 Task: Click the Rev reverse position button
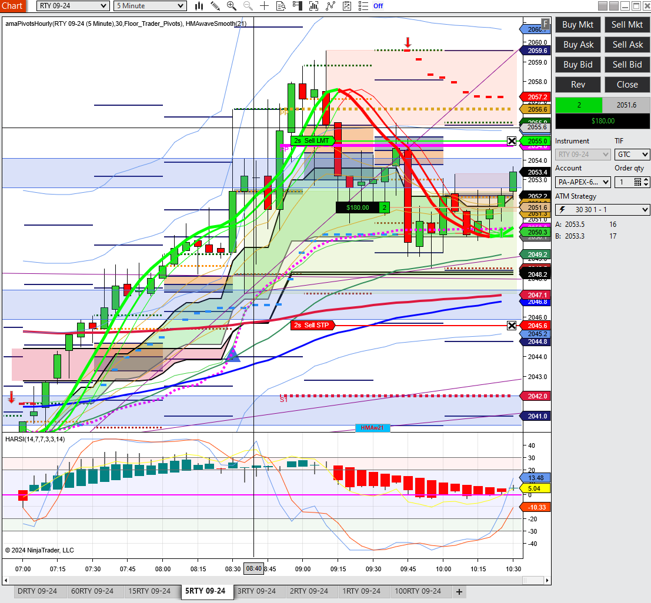(x=577, y=84)
